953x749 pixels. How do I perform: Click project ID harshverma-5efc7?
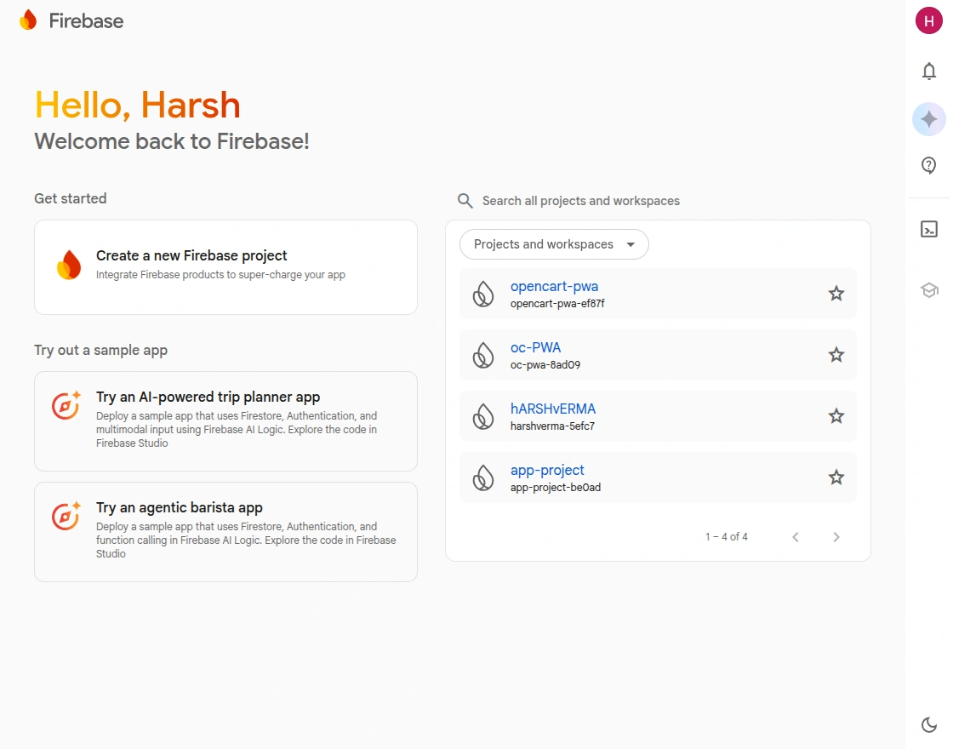(552, 426)
